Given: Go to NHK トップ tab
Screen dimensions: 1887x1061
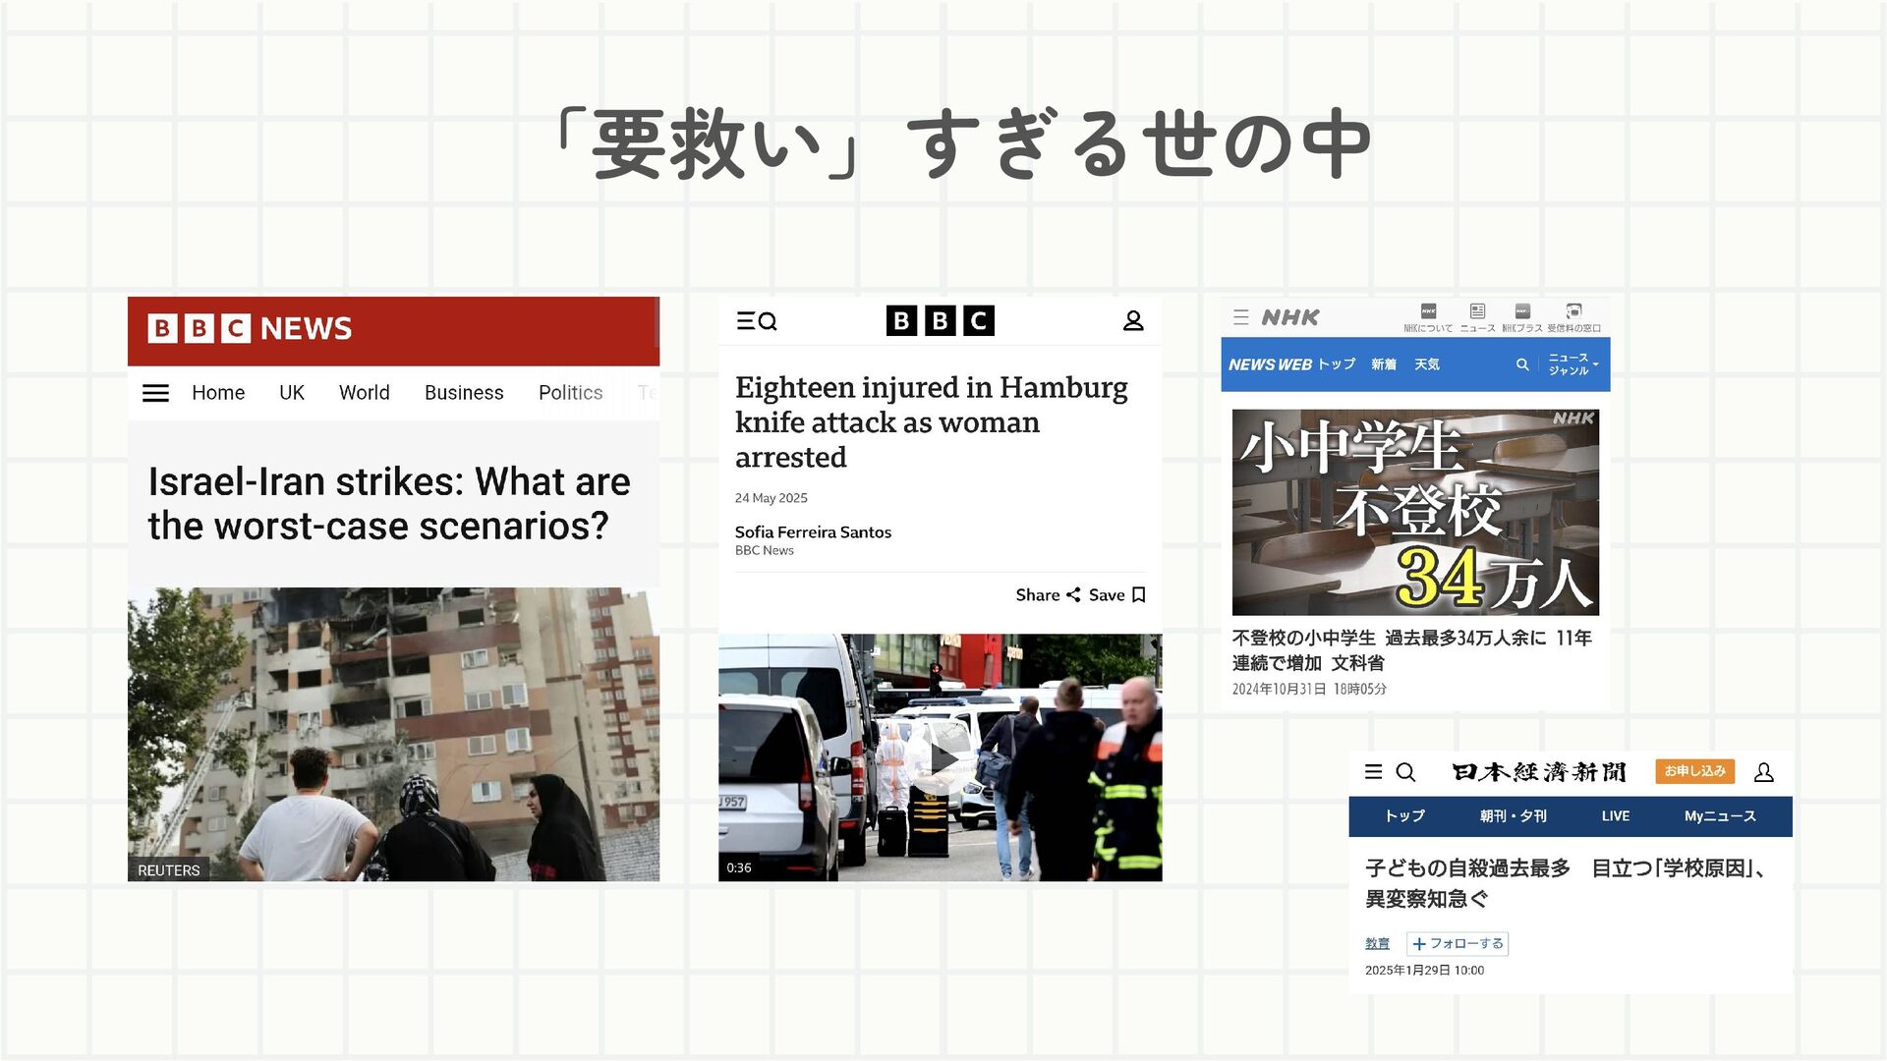Looking at the screenshot, I should point(1337,364).
